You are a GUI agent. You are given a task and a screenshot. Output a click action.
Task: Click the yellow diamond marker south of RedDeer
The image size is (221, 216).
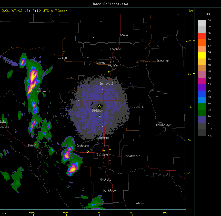[109, 72]
